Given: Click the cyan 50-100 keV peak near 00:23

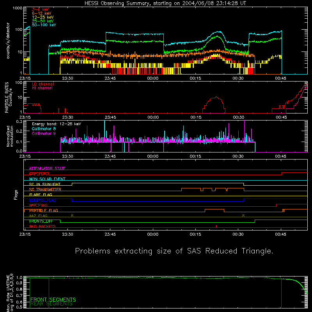Looking at the screenshot, I should (x=218, y=32).
